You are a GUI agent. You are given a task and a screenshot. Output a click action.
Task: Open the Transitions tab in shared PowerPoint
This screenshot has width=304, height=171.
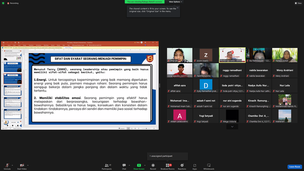[x=31, y=45]
